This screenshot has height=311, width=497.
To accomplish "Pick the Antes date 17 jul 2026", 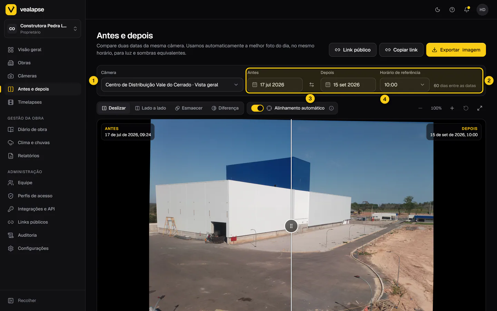I will tap(275, 85).
